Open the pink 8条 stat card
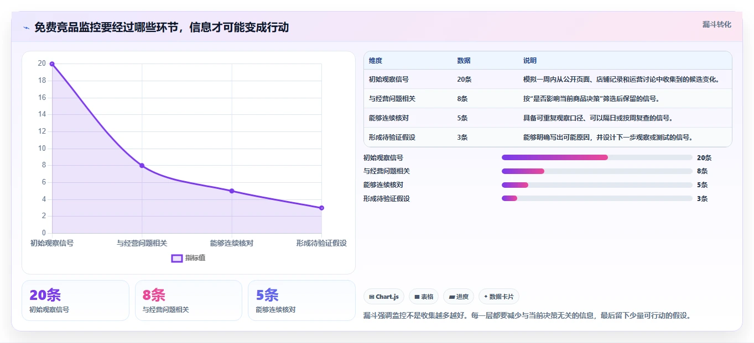754x343 pixels. click(x=189, y=300)
